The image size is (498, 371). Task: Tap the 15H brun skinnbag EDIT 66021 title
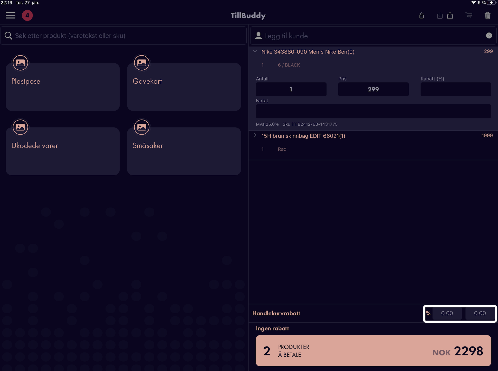tap(303, 136)
